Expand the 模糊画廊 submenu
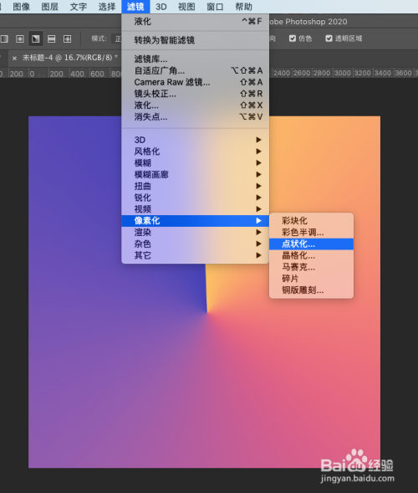 click(195, 174)
